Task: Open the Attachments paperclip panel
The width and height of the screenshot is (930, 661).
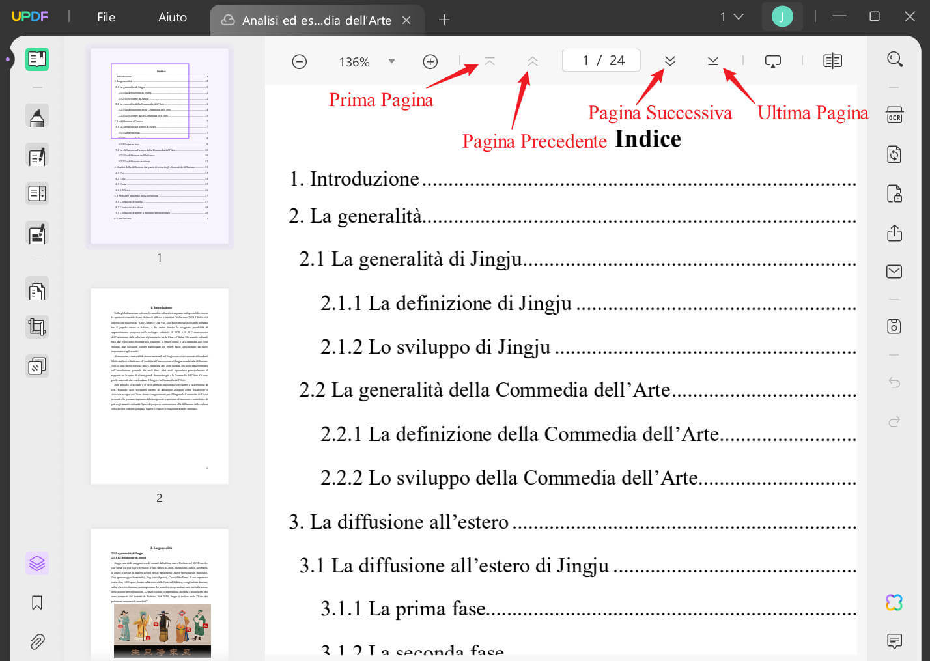Action: coord(37,642)
